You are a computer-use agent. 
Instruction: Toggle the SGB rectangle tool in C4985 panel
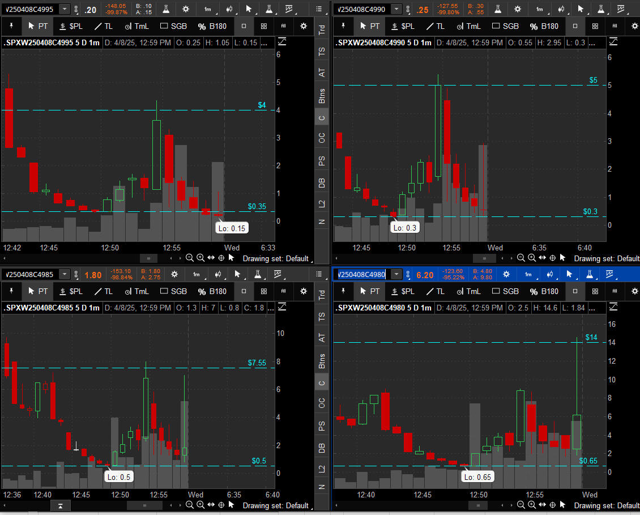[x=173, y=291]
